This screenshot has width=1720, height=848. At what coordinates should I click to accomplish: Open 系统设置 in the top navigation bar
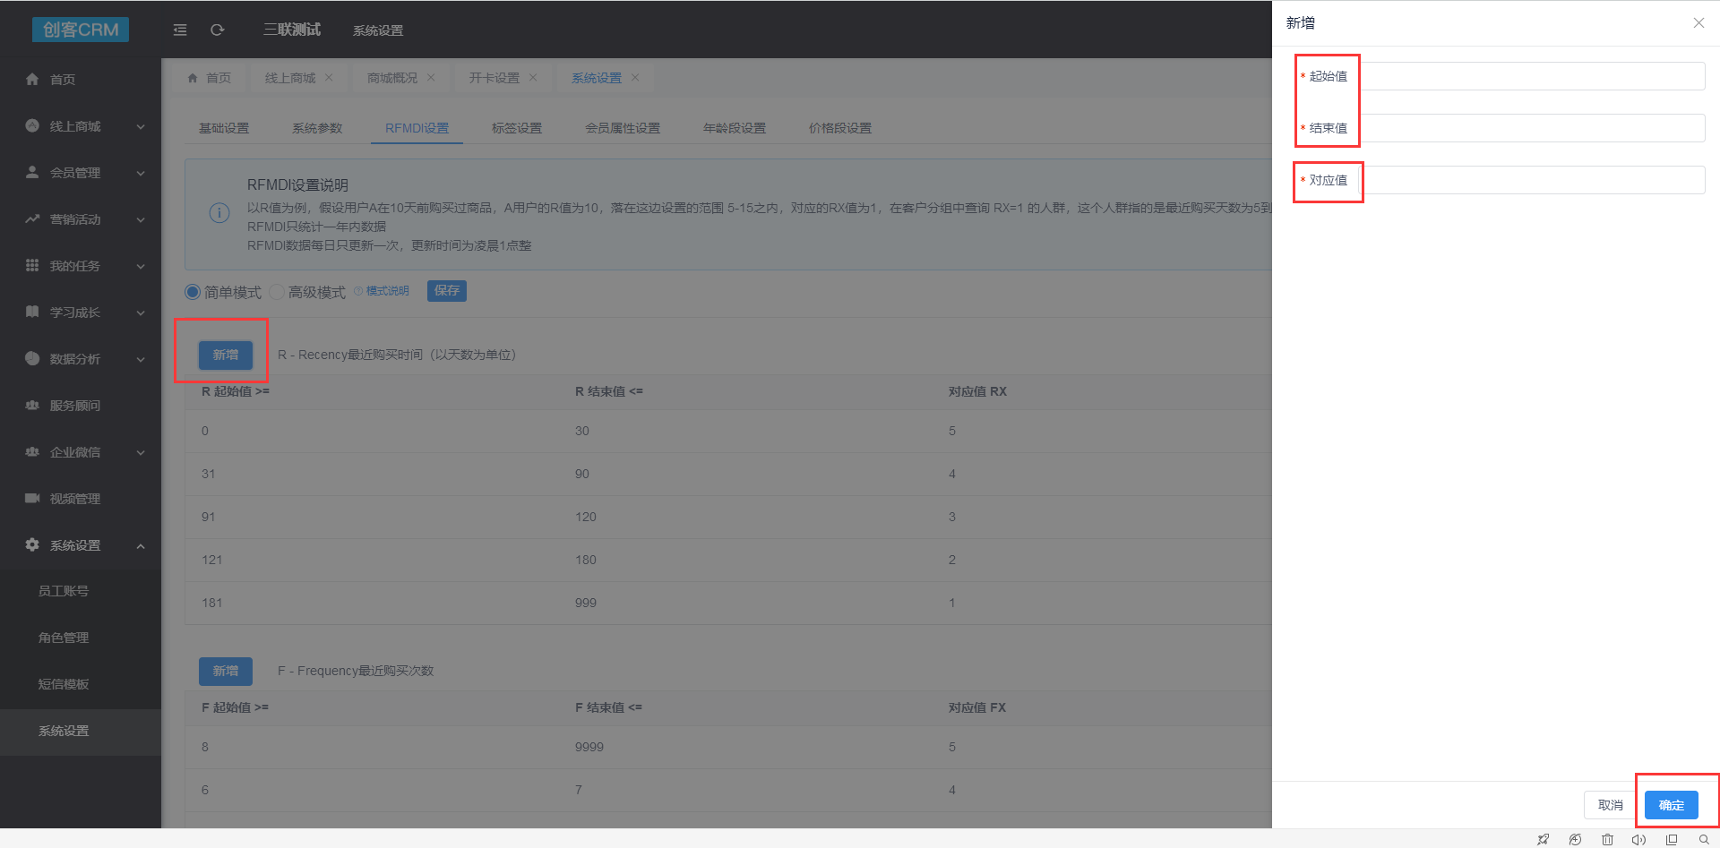point(378,30)
